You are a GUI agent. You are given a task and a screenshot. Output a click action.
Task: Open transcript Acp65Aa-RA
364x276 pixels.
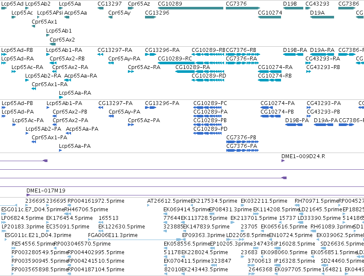80,76
